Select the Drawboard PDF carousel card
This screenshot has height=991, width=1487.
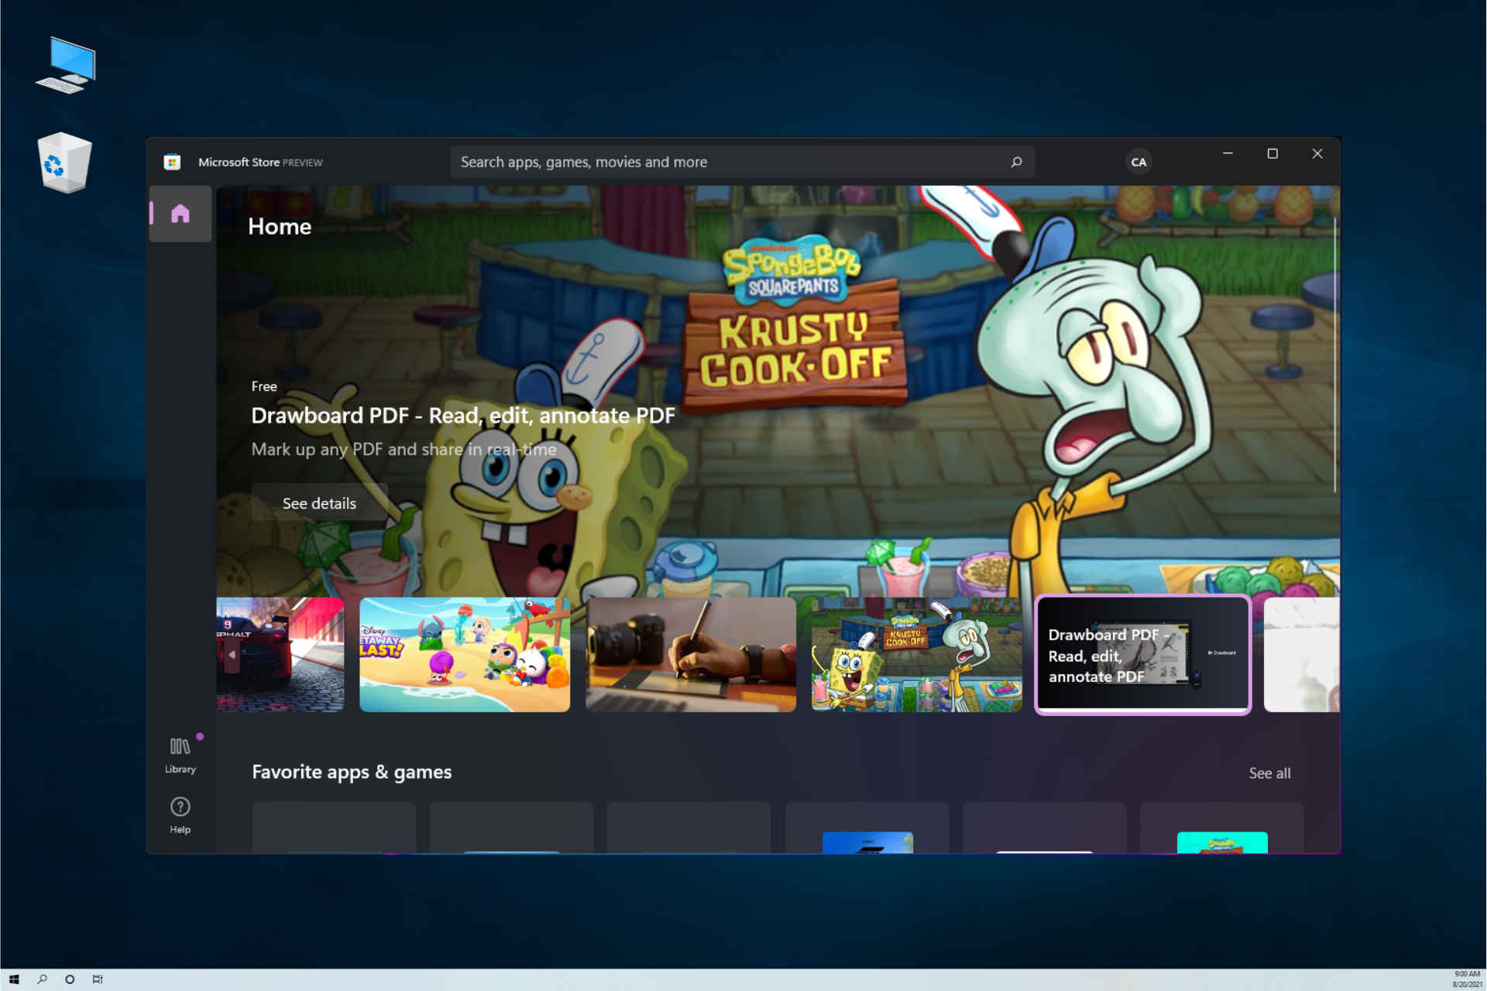[1142, 655]
